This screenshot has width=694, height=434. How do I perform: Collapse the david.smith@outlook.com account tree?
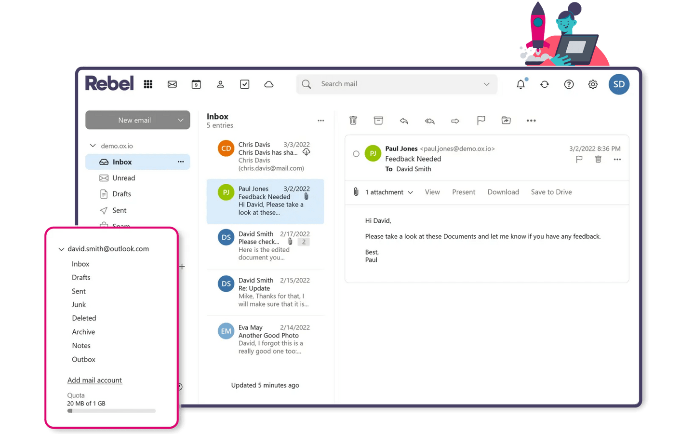tap(61, 249)
